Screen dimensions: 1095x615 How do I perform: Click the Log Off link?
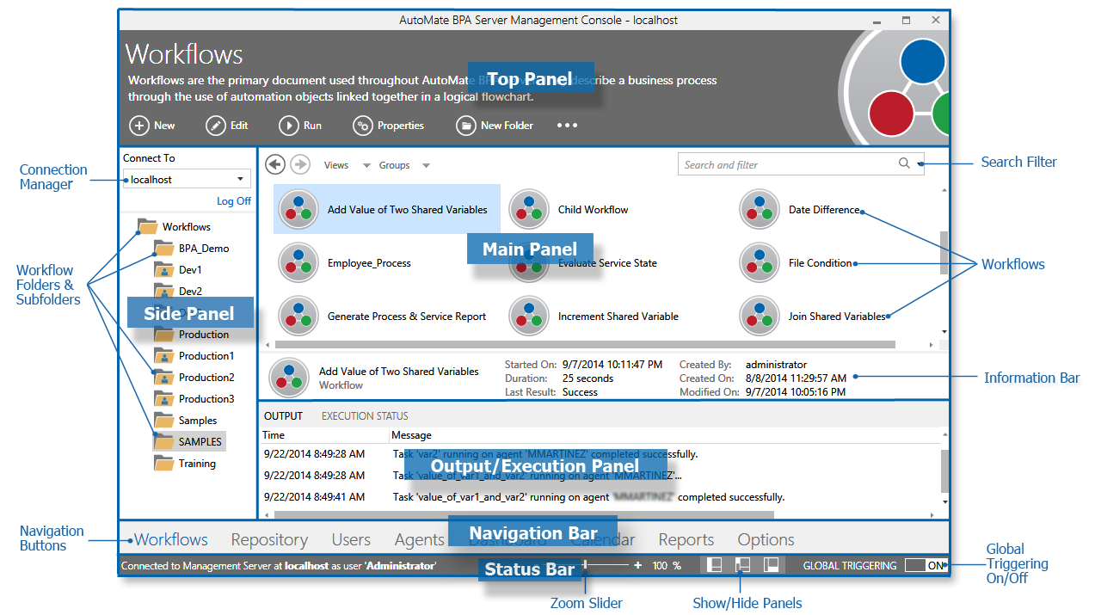(233, 200)
